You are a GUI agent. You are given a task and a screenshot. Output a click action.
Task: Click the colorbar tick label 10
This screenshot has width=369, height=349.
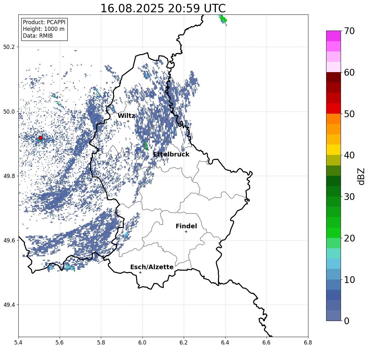349,279
